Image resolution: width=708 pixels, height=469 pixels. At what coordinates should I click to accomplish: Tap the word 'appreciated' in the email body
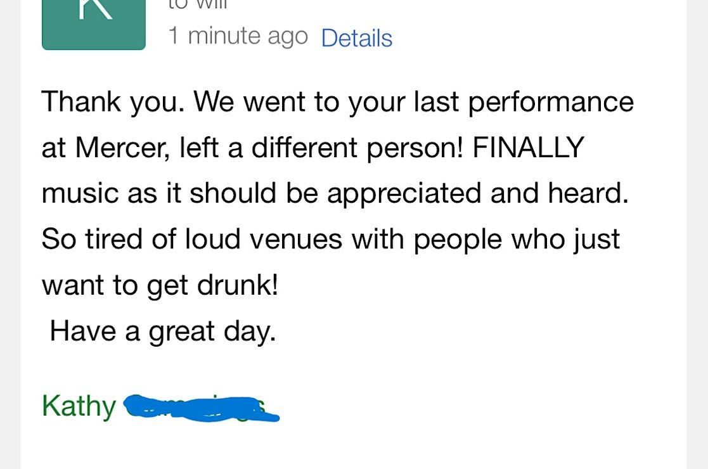pyautogui.click(x=404, y=195)
